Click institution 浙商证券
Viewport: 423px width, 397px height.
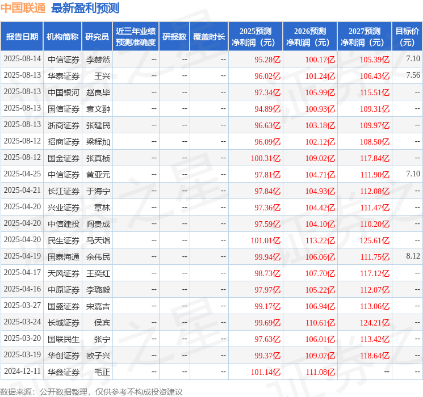pyautogui.click(x=64, y=125)
